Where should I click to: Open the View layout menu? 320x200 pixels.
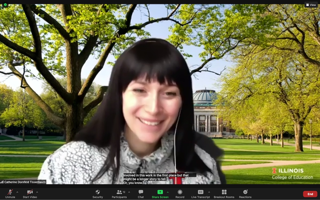(x=311, y=5)
